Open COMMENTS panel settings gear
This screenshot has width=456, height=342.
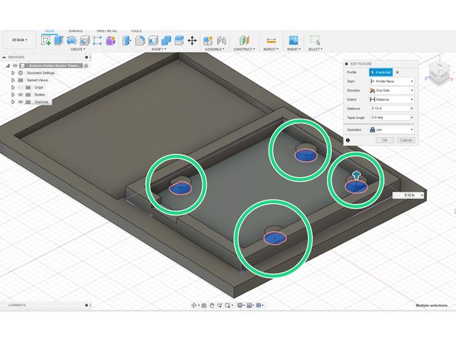click(x=86, y=305)
